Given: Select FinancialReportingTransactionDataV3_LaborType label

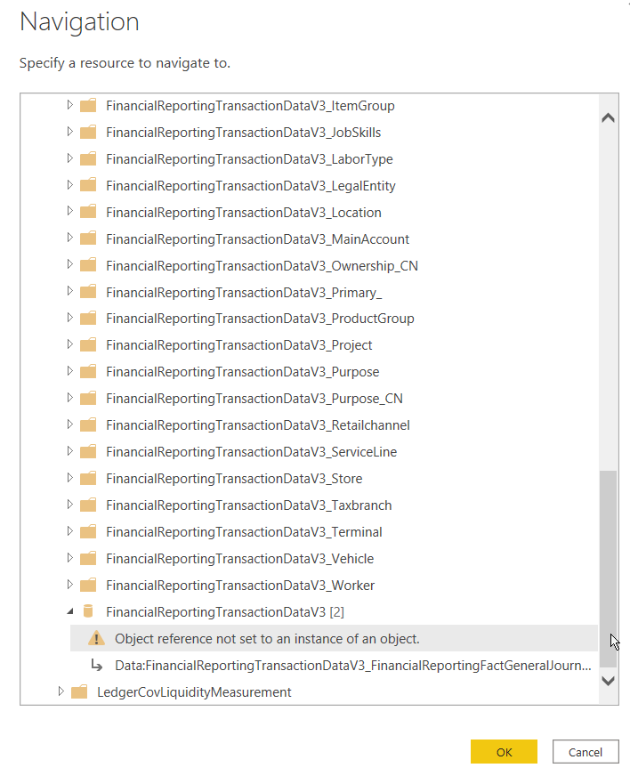Looking at the screenshot, I should [249, 159].
